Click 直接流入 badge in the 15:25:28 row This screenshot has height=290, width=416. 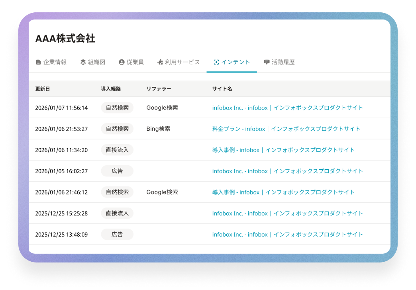tap(117, 213)
